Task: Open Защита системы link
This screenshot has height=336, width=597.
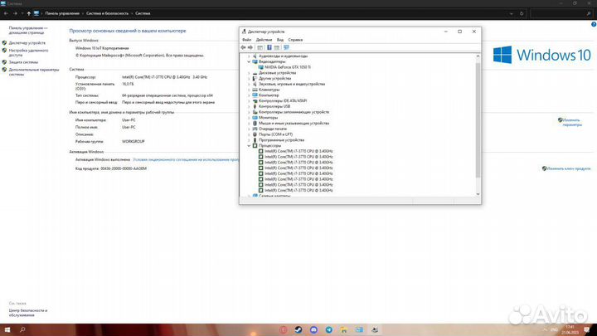Action: click(23, 62)
